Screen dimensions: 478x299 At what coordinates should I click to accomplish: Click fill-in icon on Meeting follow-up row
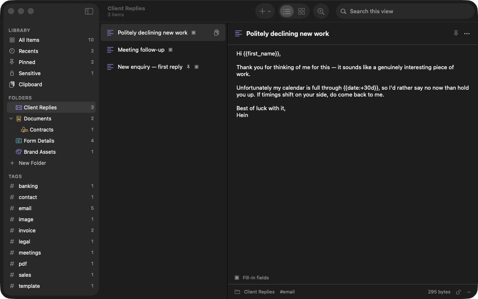tap(171, 50)
